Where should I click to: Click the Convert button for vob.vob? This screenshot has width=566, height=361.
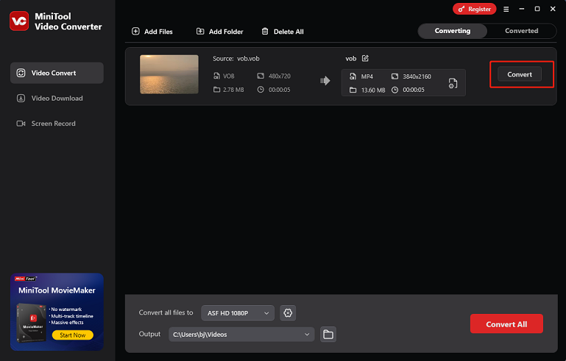(x=520, y=74)
